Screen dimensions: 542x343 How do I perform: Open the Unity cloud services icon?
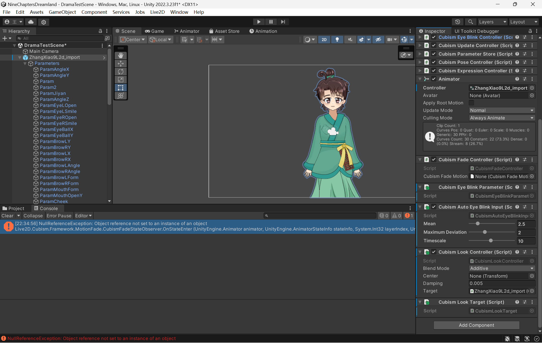tap(31, 22)
